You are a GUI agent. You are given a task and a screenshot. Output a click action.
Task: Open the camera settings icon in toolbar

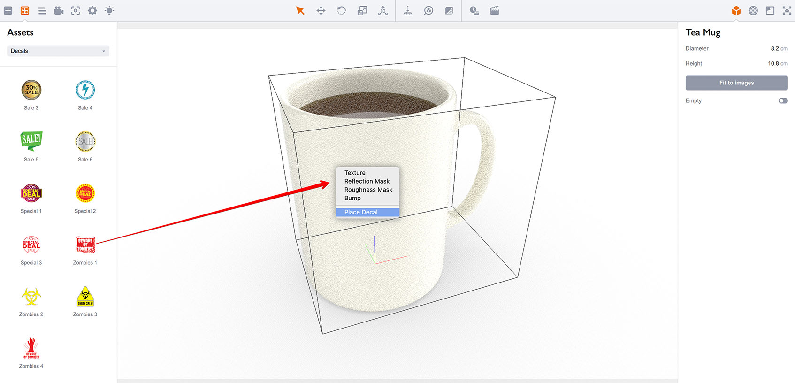pos(59,10)
